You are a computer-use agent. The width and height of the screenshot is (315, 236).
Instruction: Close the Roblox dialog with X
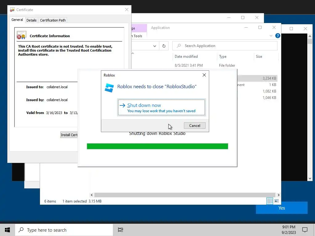(204, 75)
